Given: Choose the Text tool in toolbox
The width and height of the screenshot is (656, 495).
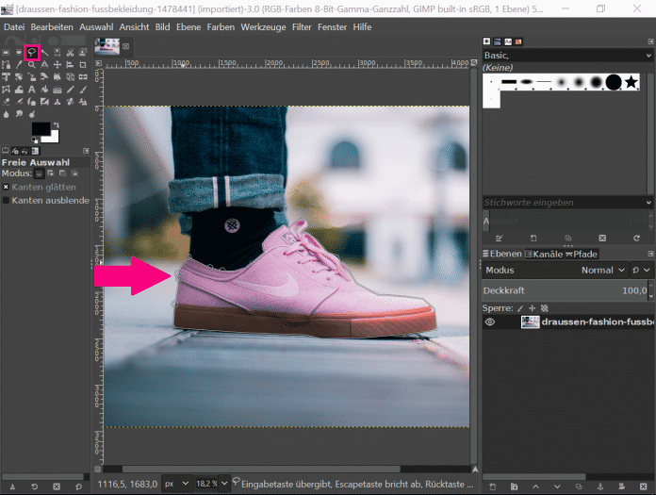Looking at the screenshot, I should tap(31, 89).
